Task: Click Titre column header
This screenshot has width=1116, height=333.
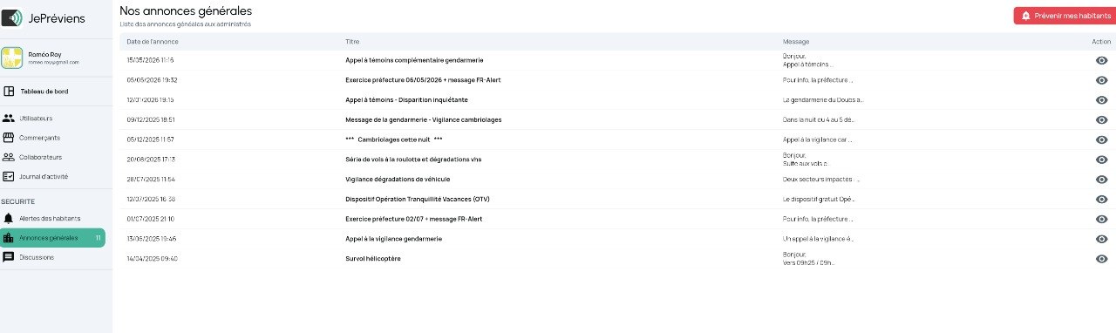Action: tap(352, 42)
